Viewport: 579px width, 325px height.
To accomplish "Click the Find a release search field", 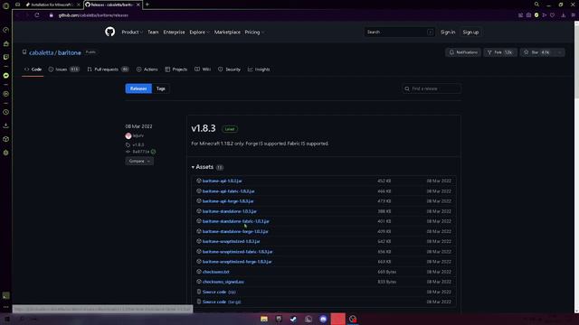I will [x=432, y=88].
